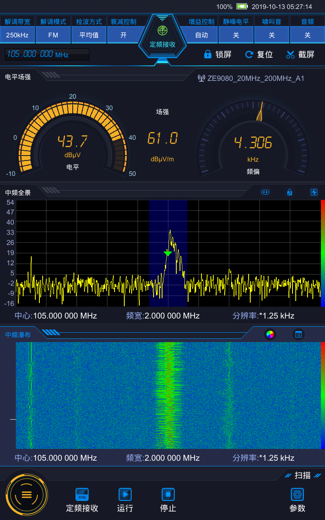The width and height of the screenshot is (325, 520).
Task: Toggle the 音频 audio setting
Action: tap(308, 35)
